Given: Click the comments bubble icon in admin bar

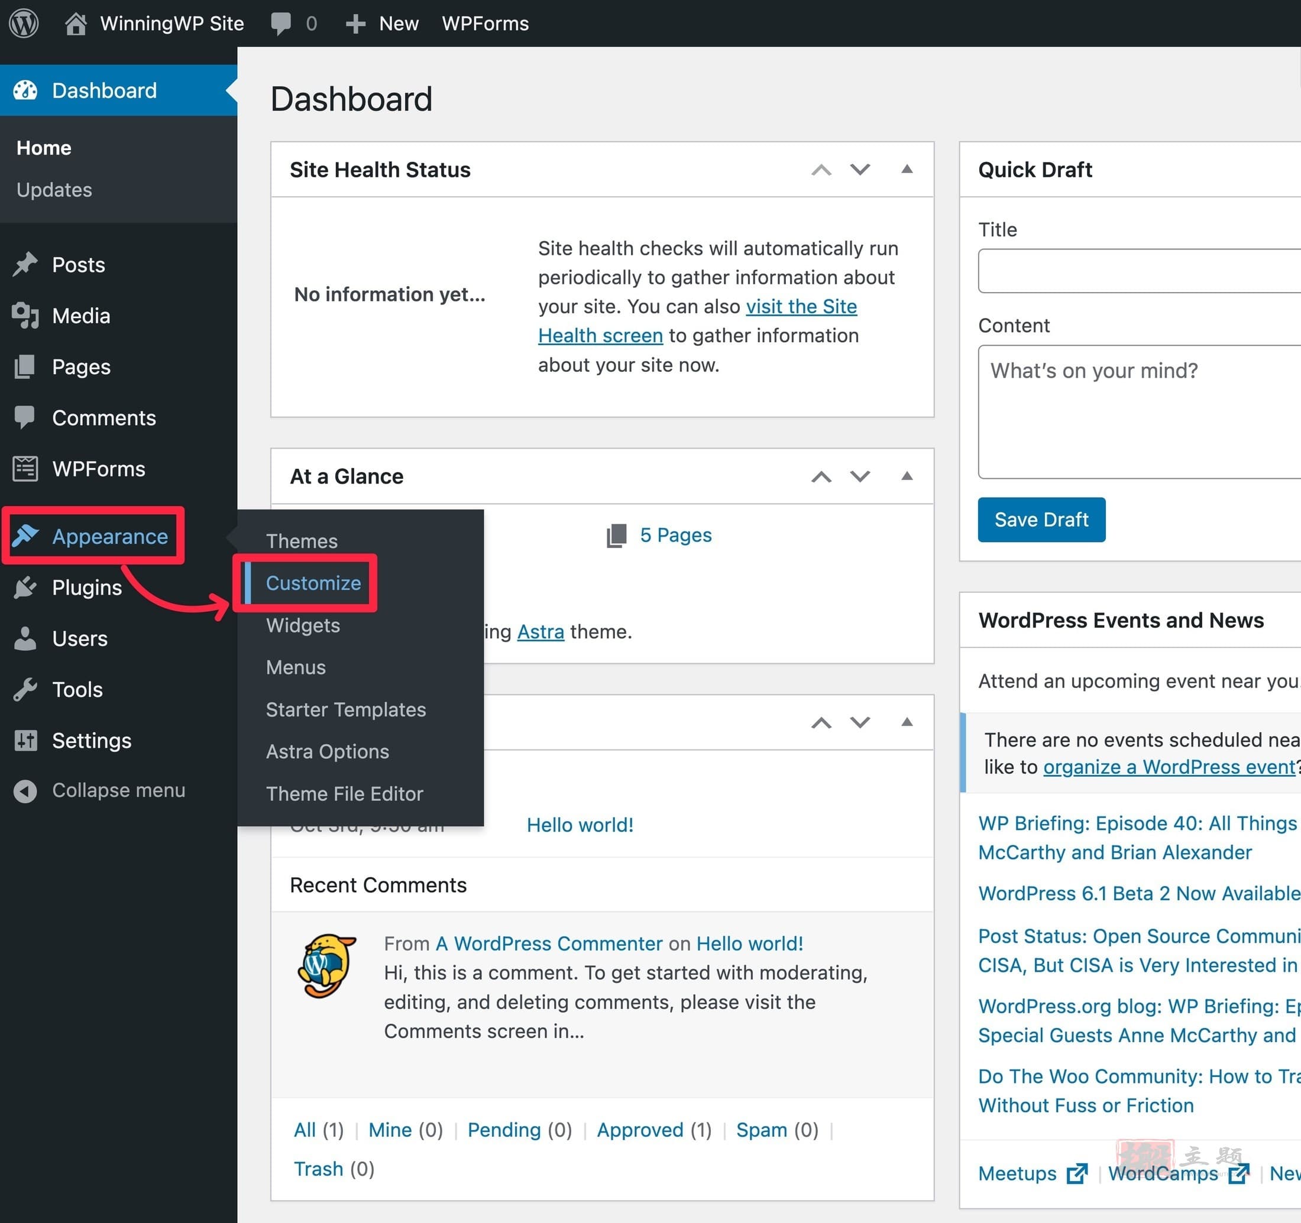Looking at the screenshot, I should pyautogui.click(x=281, y=24).
